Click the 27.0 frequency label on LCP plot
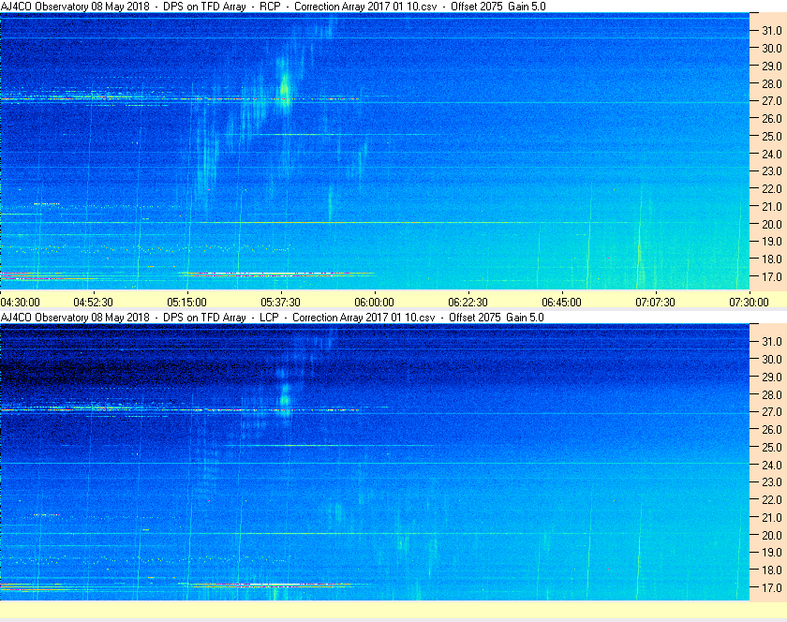The image size is (787, 622). point(772,411)
